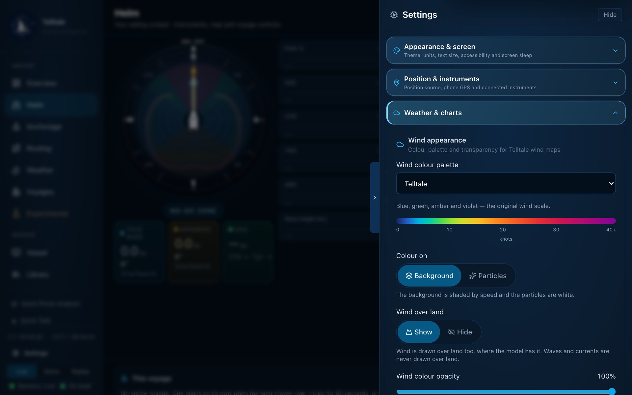Choose Hide for Wind over land

(460, 332)
